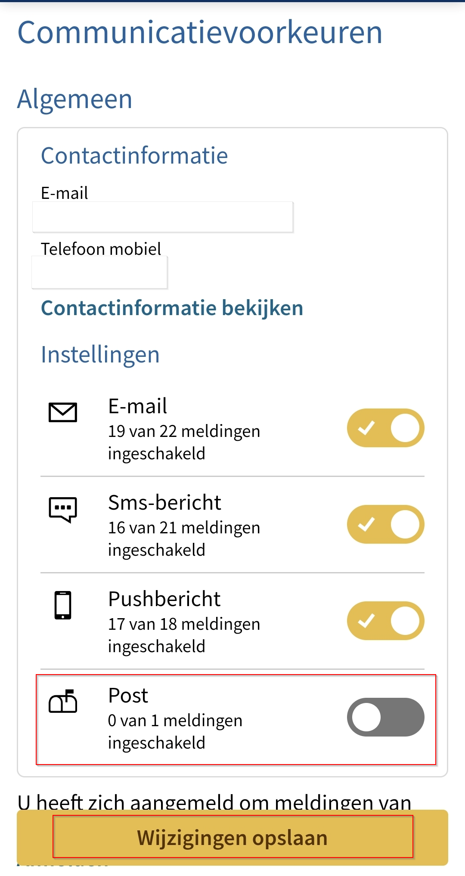Image resolution: width=465 pixels, height=876 pixels.
Task: Click the envelope icon for E-mail notifications
Action: [63, 412]
